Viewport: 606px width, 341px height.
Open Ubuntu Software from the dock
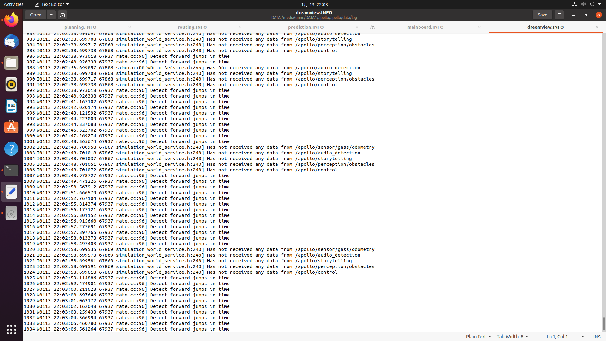pos(11,127)
